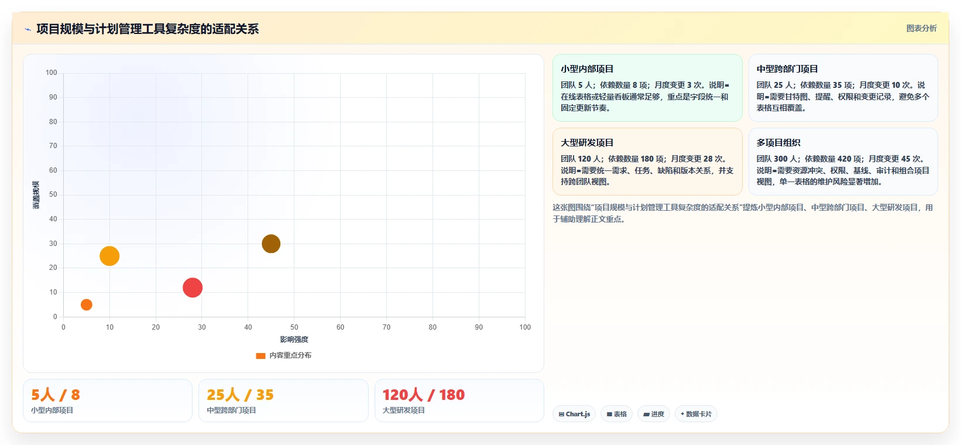Click the Chart.js tag
Screen dimensions: 961x445
point(574,414)
